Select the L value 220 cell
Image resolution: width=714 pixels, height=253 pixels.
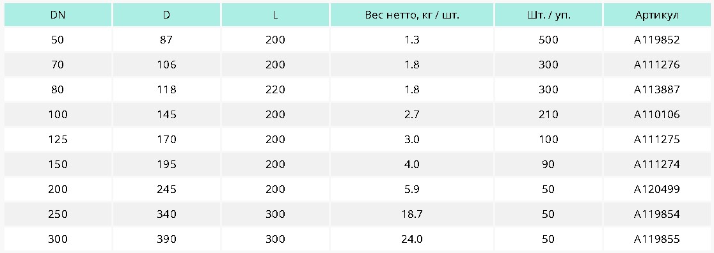pyautogui.click(x=276, y=89)
